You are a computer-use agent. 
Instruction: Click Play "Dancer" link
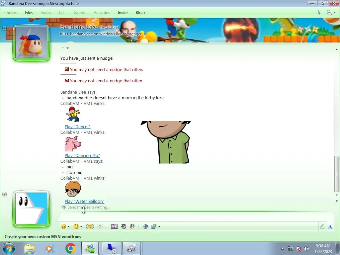click(x=78, y=127)
